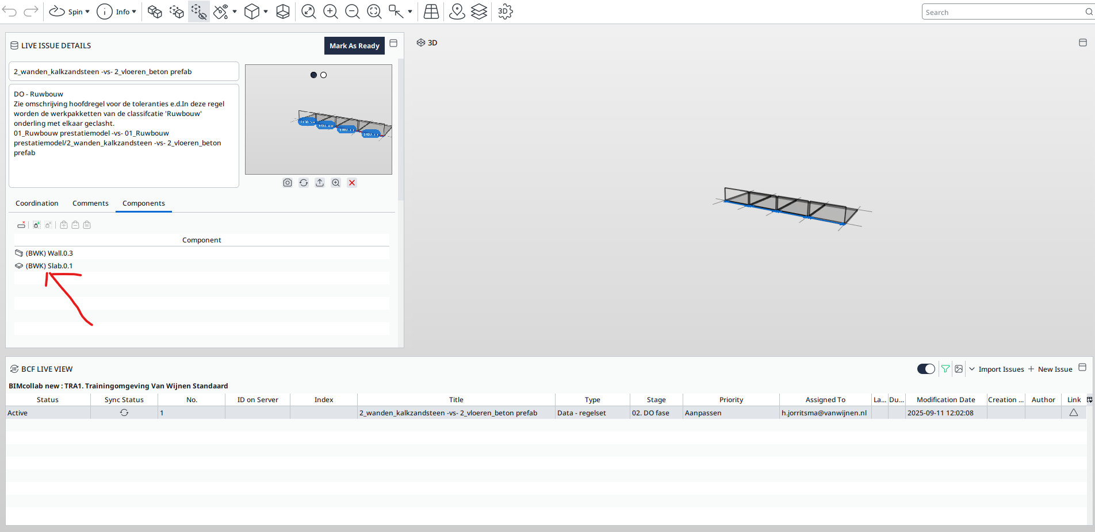Click the Component column header
The image size is (1095, 532).
[x=202, y=240]
